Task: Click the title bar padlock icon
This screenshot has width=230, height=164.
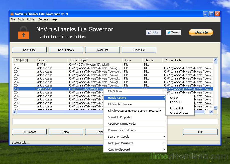Action: pyautogui.click(x=12, y=14)
